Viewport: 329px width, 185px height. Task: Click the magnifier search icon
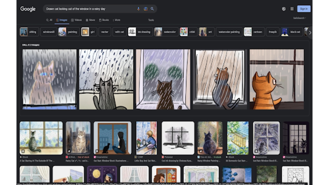pyautogui.click(x=152, y=9)
